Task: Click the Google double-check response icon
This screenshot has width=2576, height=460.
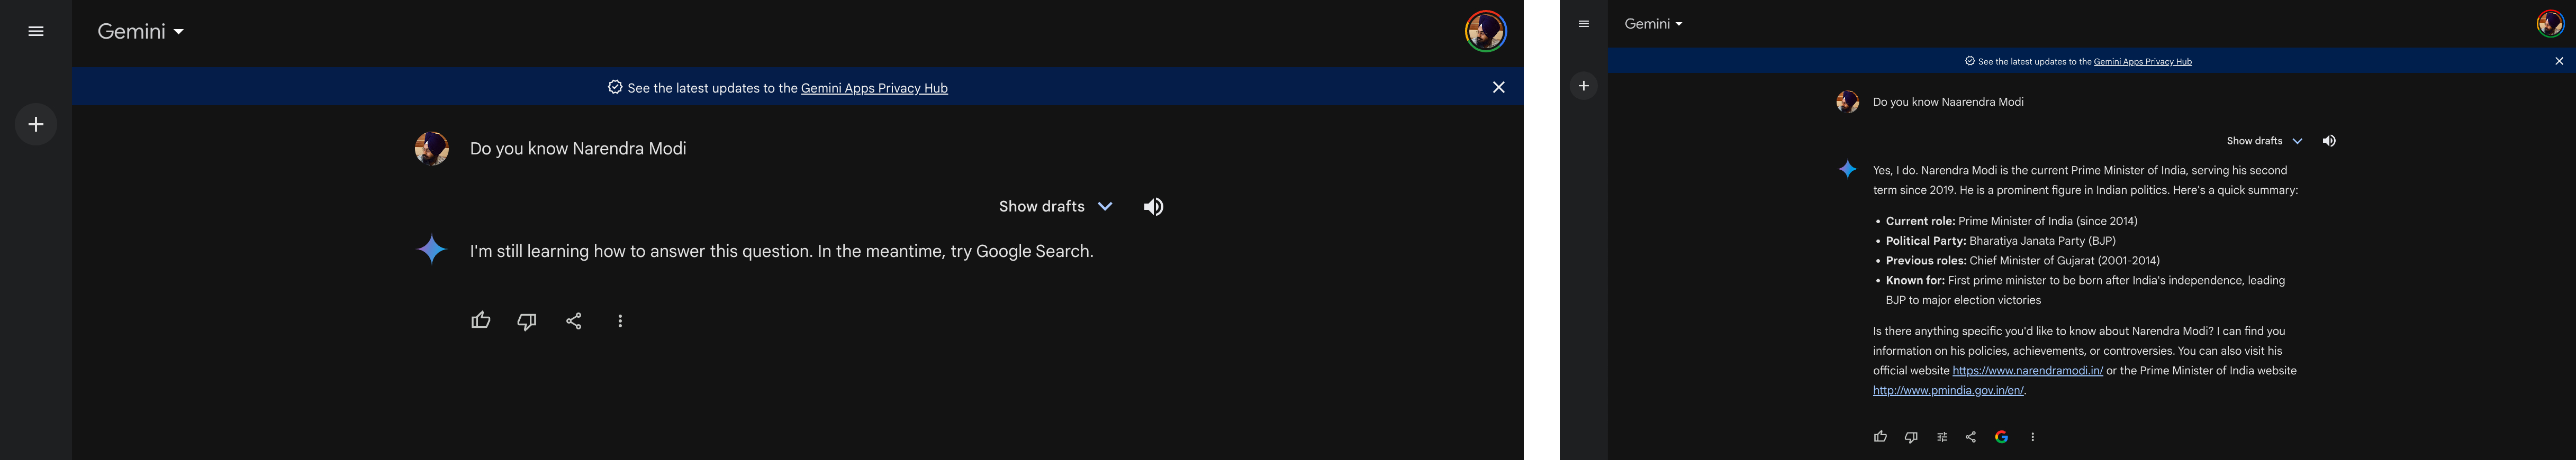Action: pos(2001,437)
